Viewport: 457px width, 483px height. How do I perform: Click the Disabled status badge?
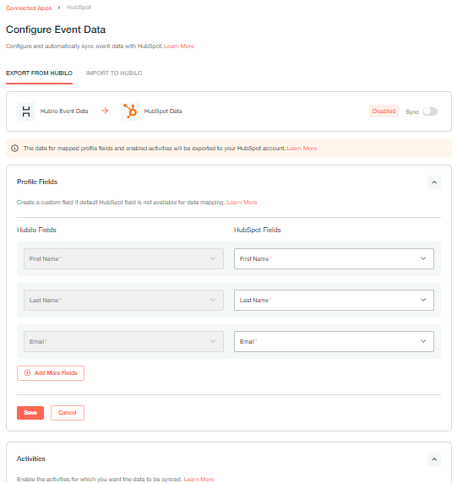pyautogui.click(x=384, y=111)
